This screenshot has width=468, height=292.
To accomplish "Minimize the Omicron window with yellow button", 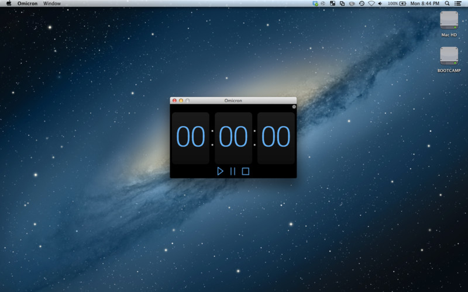I will click(181, 100).
